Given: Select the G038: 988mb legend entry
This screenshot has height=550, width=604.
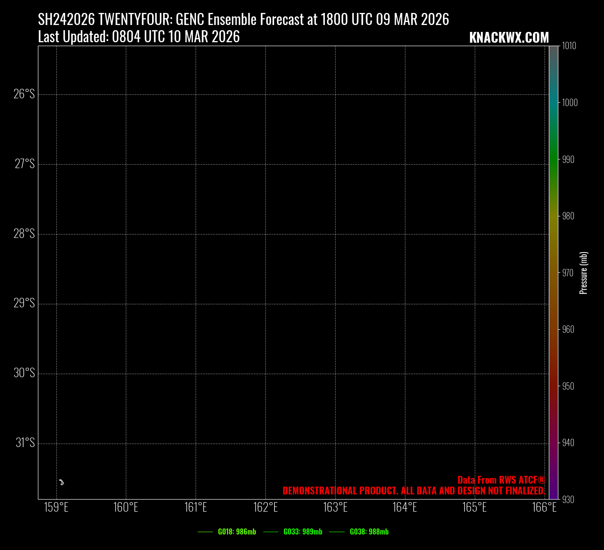Looking at the screenshot, I should pos(369,532).
